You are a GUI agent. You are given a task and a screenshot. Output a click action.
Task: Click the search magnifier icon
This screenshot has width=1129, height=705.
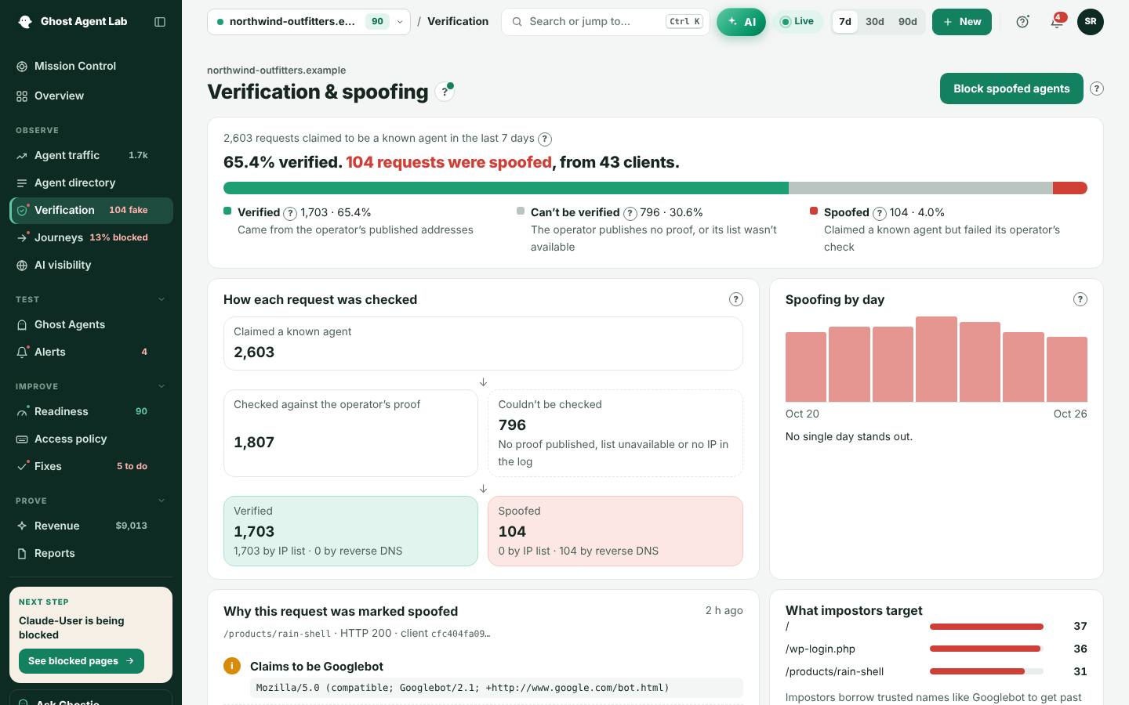click(x=517, y=22)
